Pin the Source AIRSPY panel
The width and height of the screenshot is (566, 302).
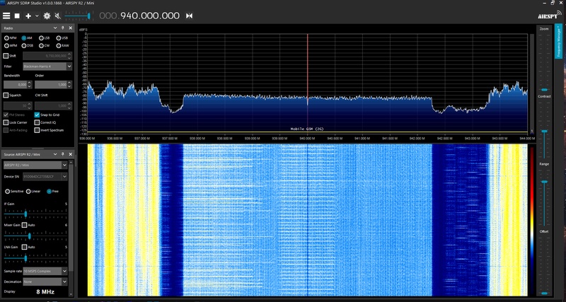point(63,154)
